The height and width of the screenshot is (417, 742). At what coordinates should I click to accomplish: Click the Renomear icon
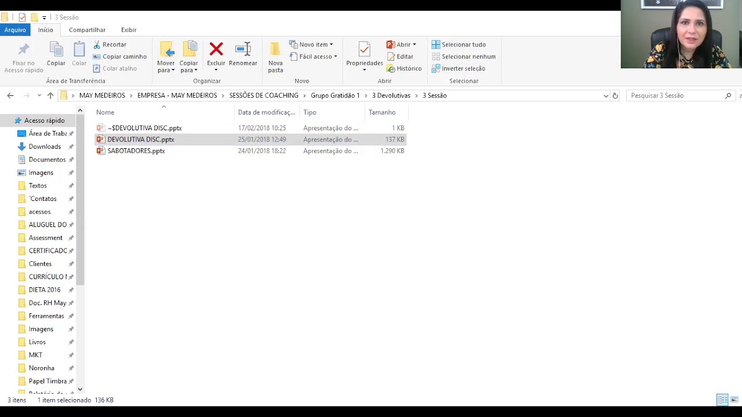(243, 49)
